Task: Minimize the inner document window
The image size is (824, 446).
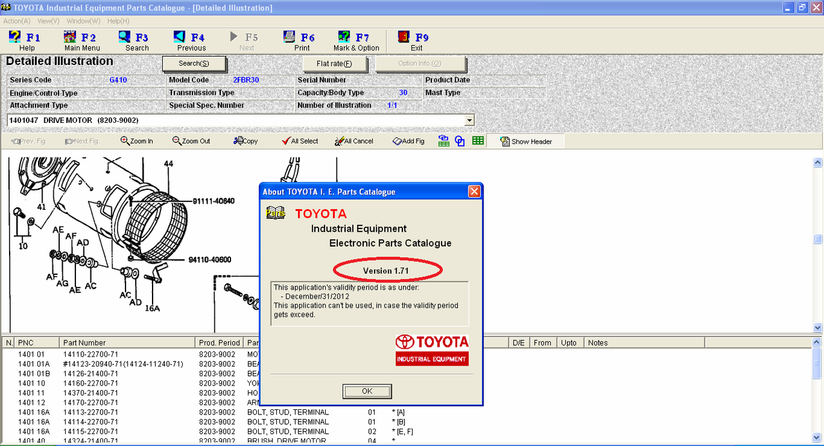Action: (x=789, y=8)
